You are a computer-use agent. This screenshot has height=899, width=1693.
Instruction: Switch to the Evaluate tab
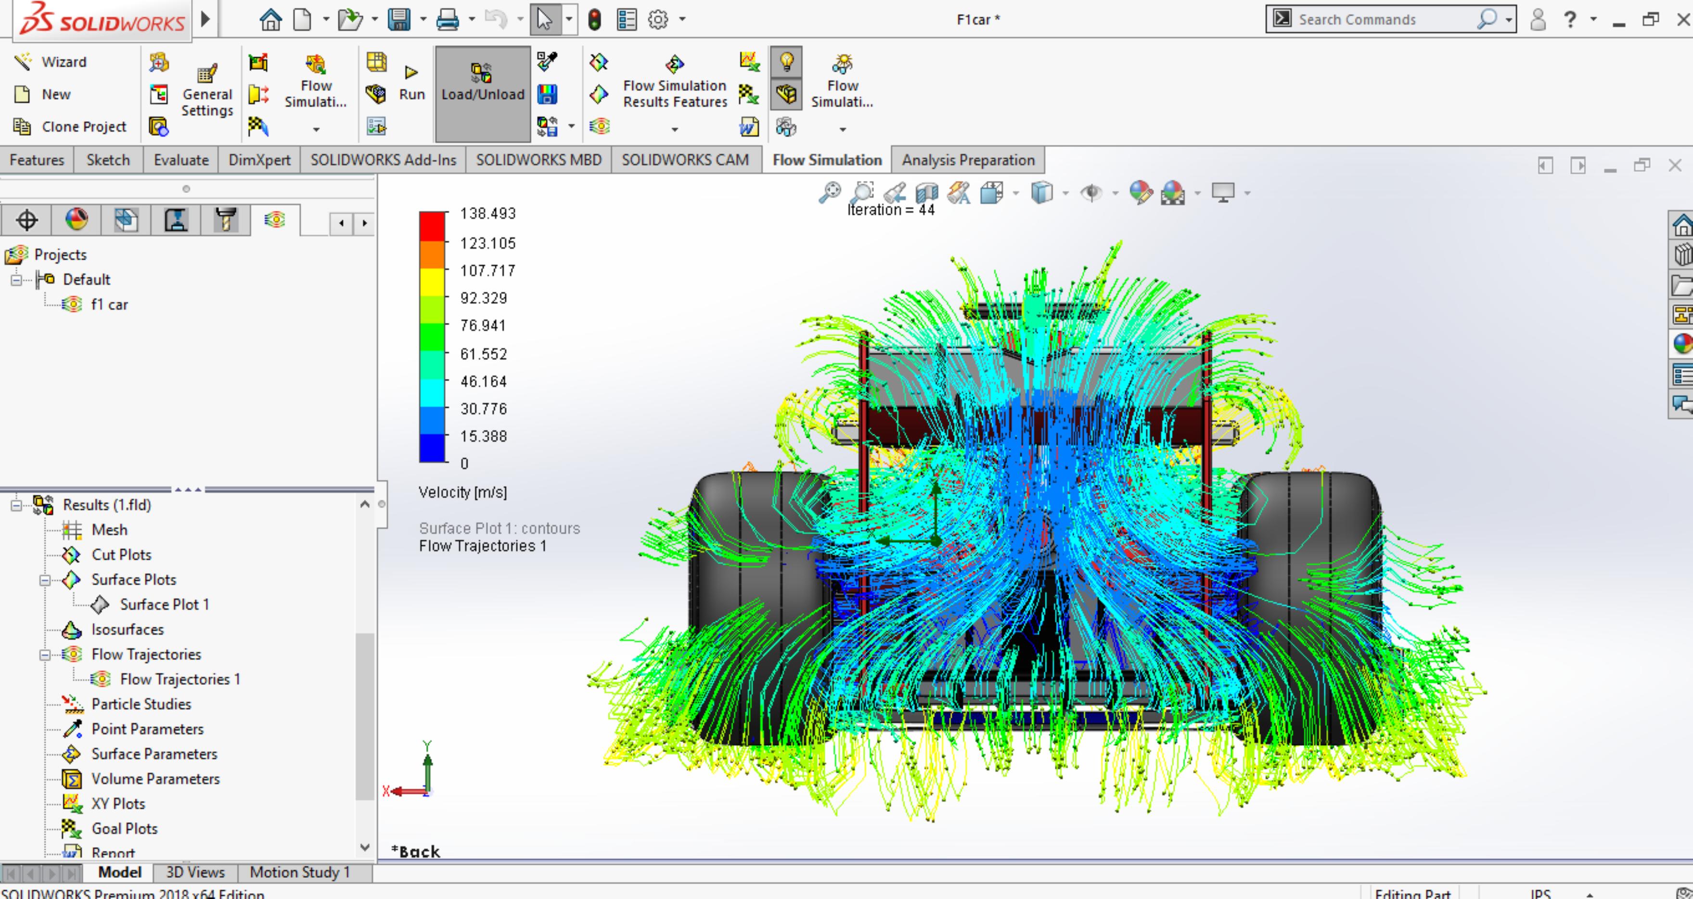pos(181,160)
